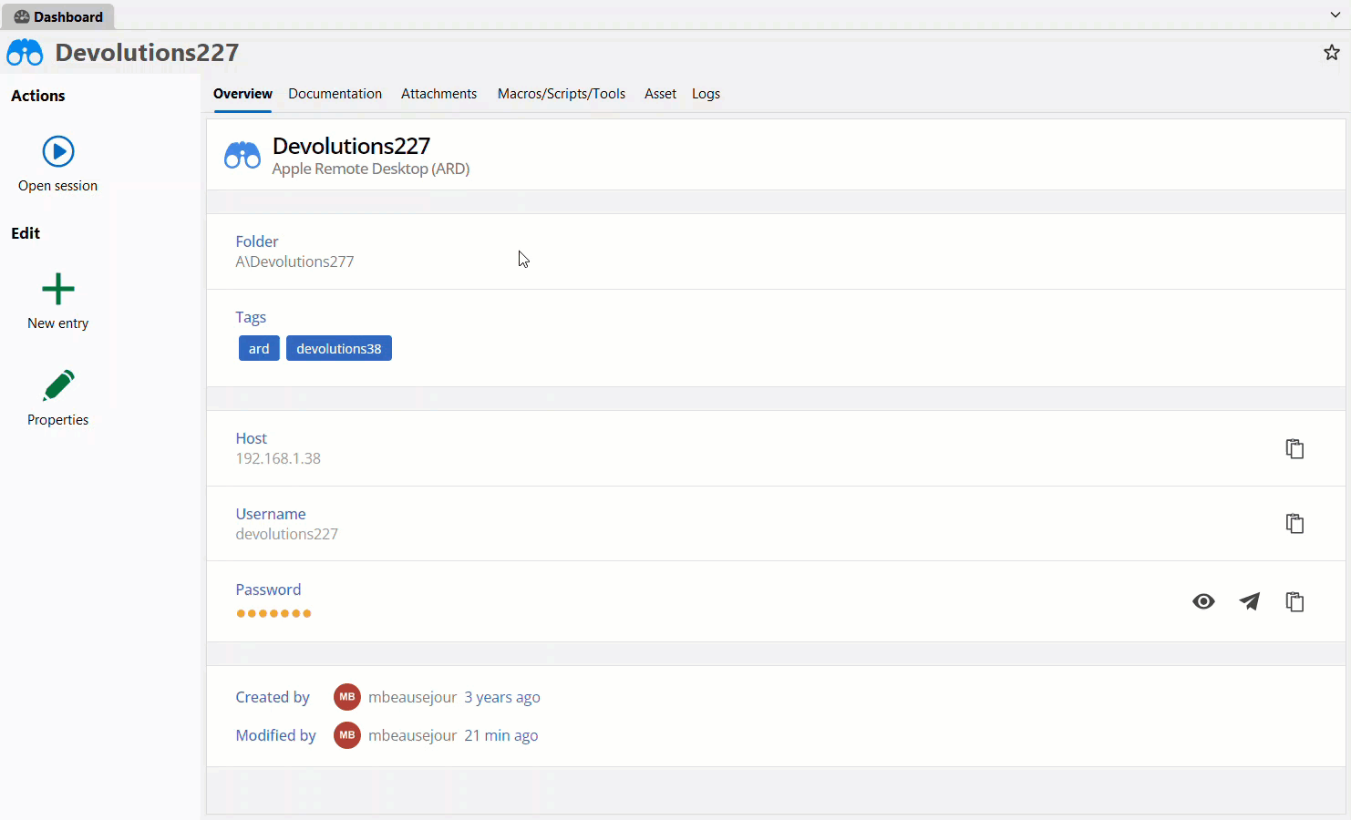The width and height of the screenshot is (1351, 820).
Task: Click the folder path A\Devolutions277
Action: (294, 261)
